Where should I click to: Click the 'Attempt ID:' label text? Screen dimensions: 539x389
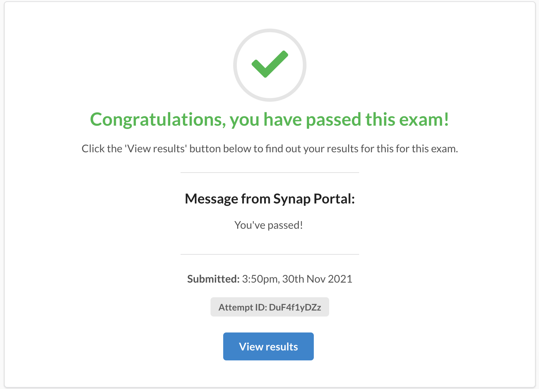(x=243, y=308)
